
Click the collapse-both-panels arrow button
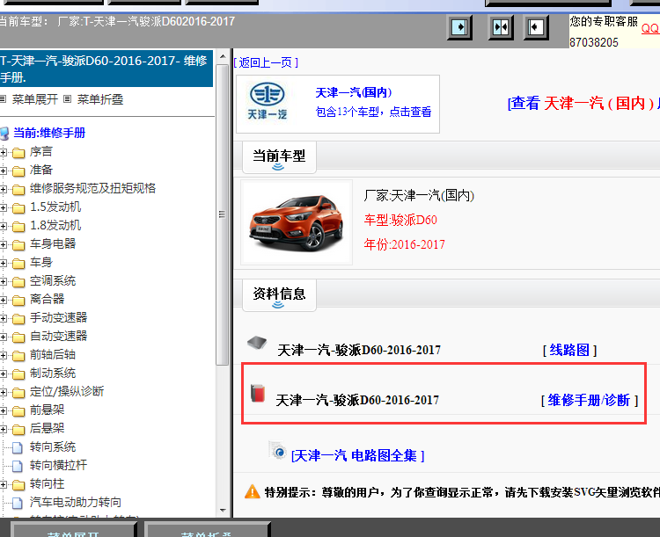tap(501, 27)
